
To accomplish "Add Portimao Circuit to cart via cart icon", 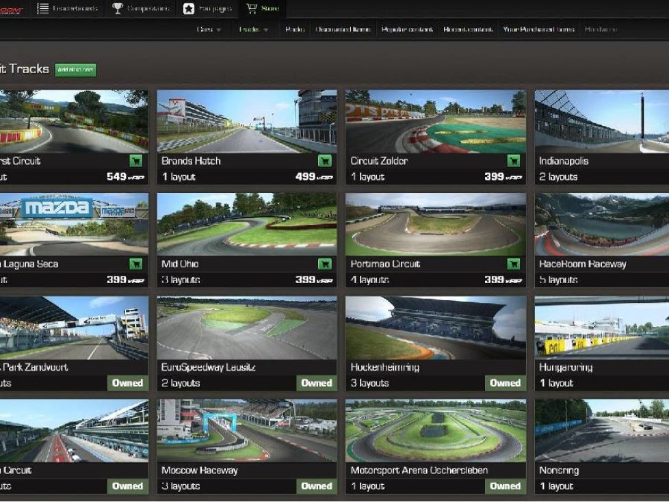I will pos(513,264).
